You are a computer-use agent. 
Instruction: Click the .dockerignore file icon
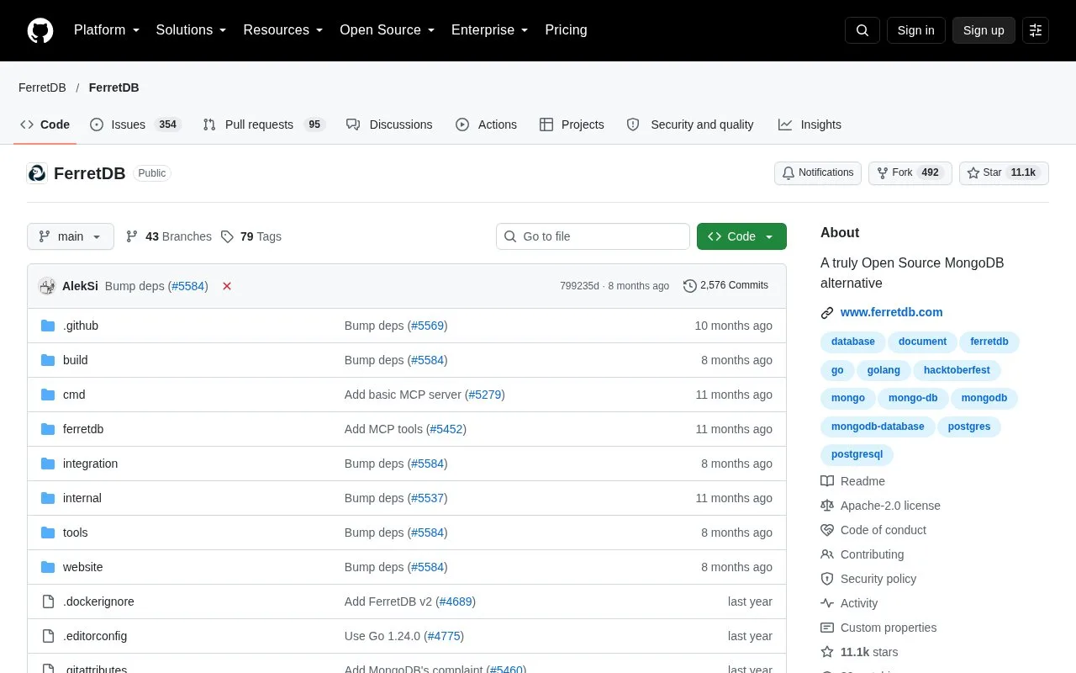48,601
